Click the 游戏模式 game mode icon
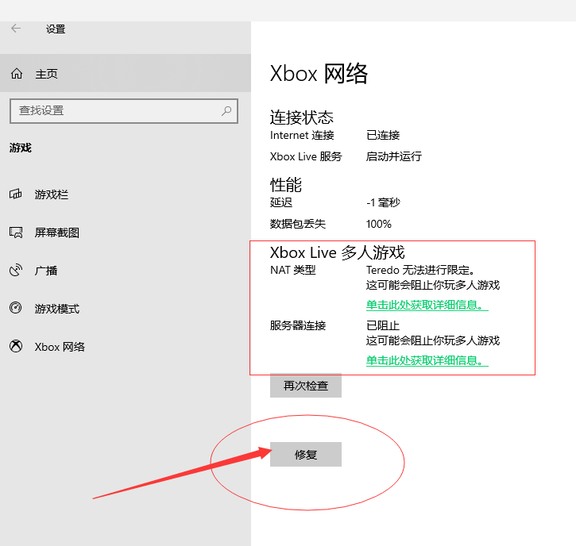The height and width of the screenshot is (546, 576). click(16, 308)
